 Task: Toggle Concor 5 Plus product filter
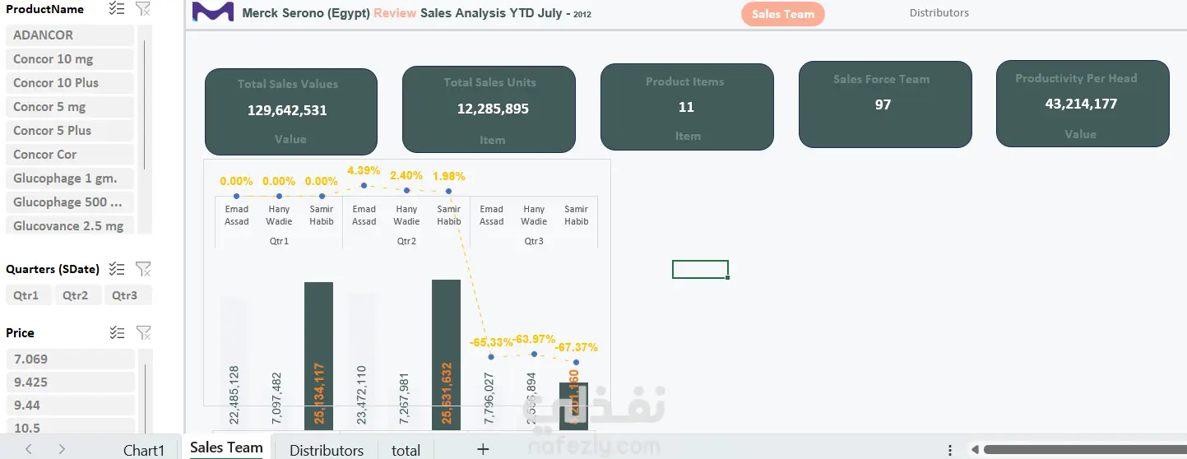tap(69, 131)
